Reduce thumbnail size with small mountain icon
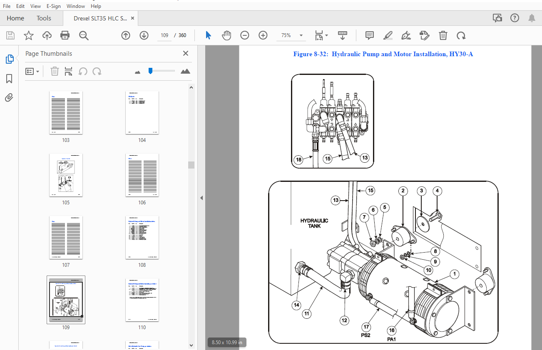The image size is (542, 350). [138, 72]
